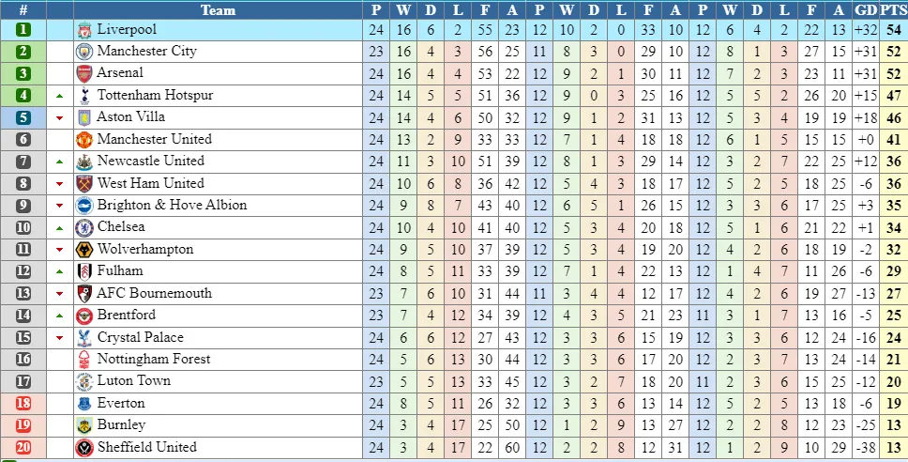Open the West Ham United team link
908x462 pixels.
point(150,183)
